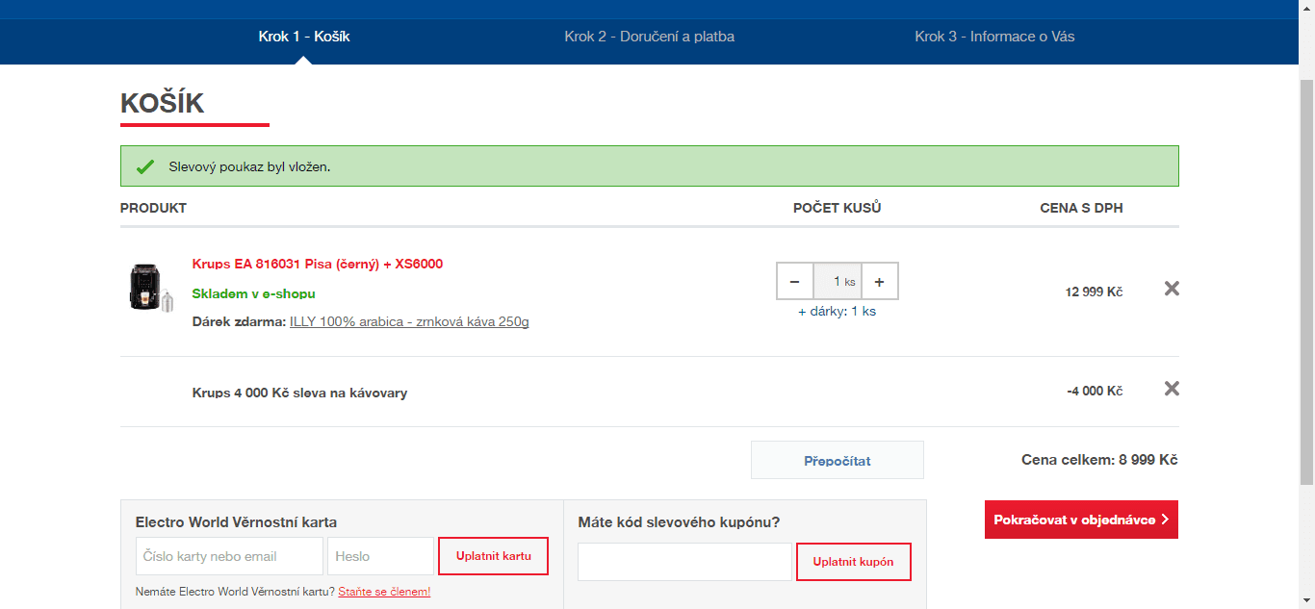This screenshot has width=1315, height=609.
Task: Continue with Pokračovat v objednávce button
Action: [1081, 520]
